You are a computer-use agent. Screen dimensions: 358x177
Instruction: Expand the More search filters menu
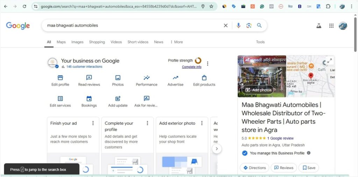point(177,42)
